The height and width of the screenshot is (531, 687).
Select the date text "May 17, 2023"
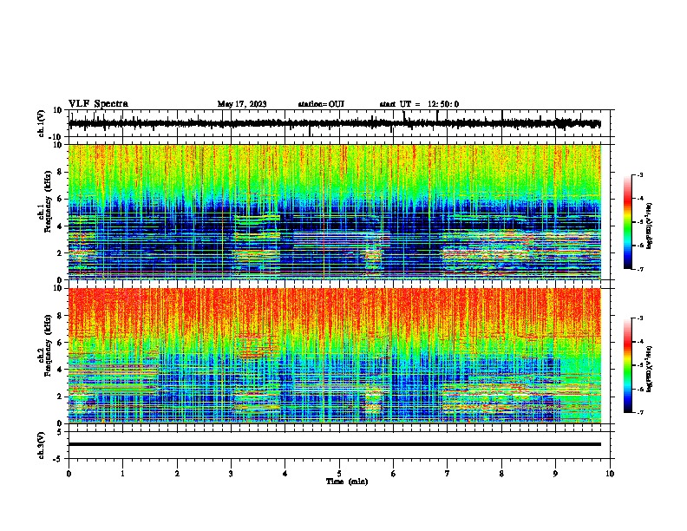pyautogui.click(x=242, y=104)
